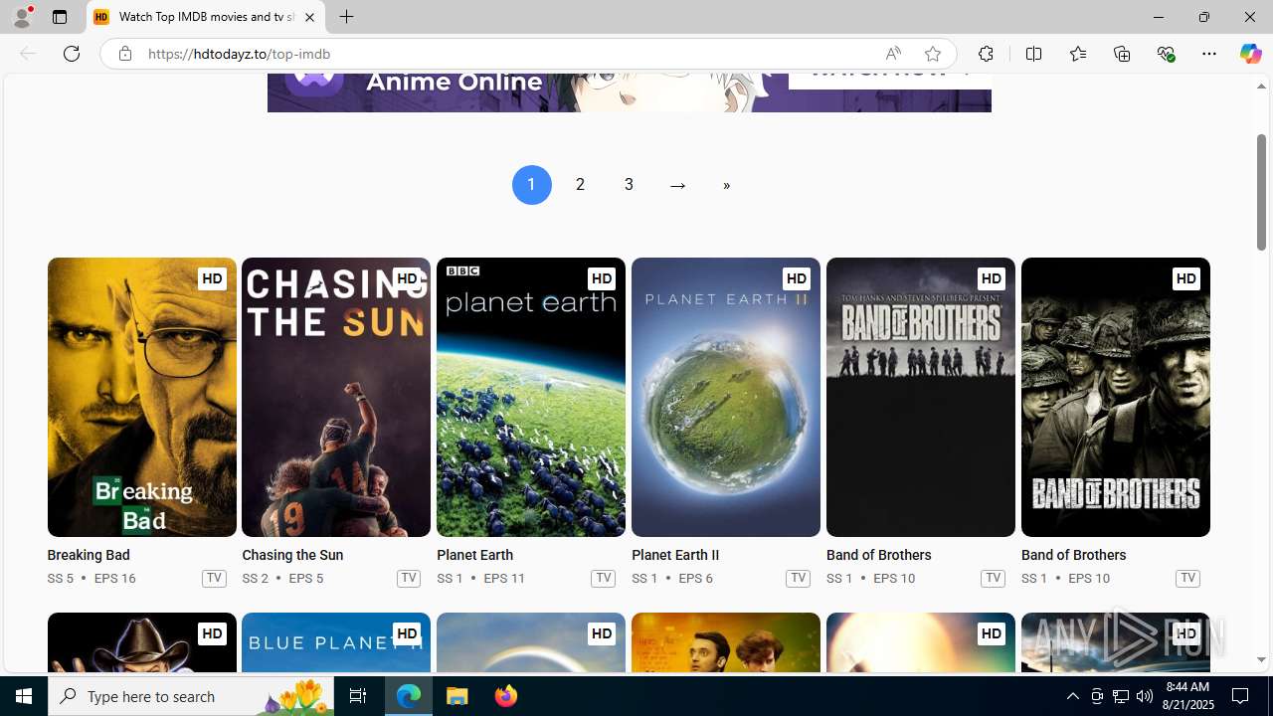Image resolution: width=1273 pixels, height=716 pixels.
Task: Open the Extensions puzzle icon
Action: pos(986,54)
